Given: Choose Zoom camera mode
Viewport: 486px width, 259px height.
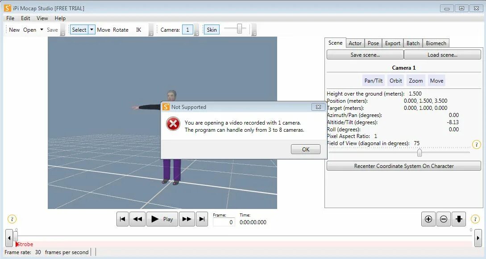Looking at the screenshot, I should click(415, 81).
